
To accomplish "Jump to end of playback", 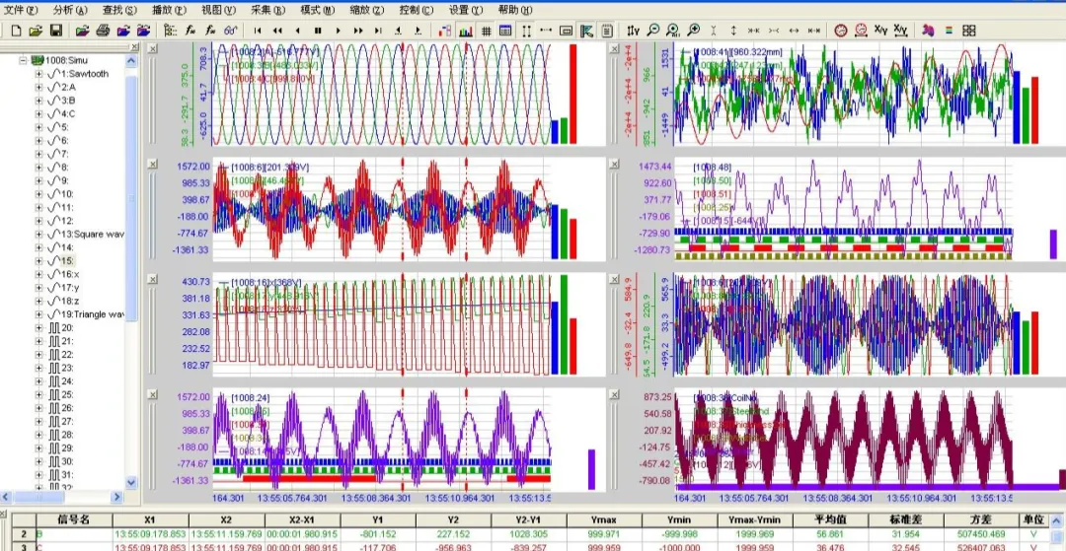I will (x=378, y=31).
